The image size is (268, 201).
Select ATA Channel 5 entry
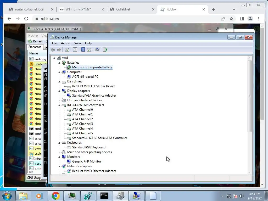pyautogui.click(x=82, y=133)
